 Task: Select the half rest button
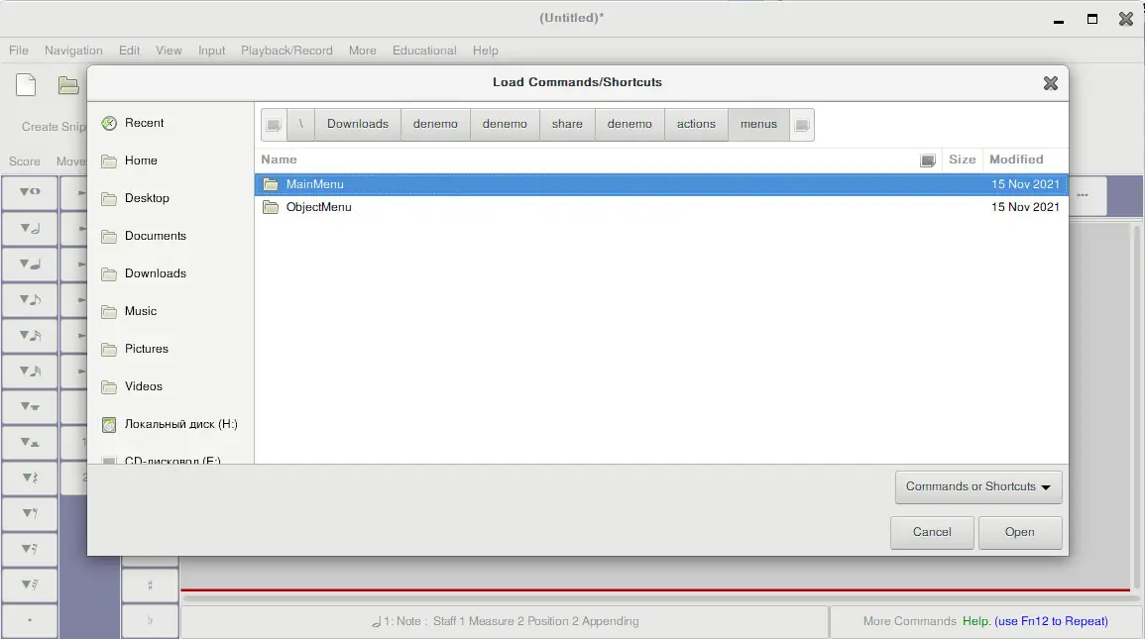click(30, 443)
